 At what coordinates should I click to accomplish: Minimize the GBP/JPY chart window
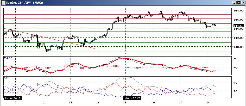(x=235, y=3)
